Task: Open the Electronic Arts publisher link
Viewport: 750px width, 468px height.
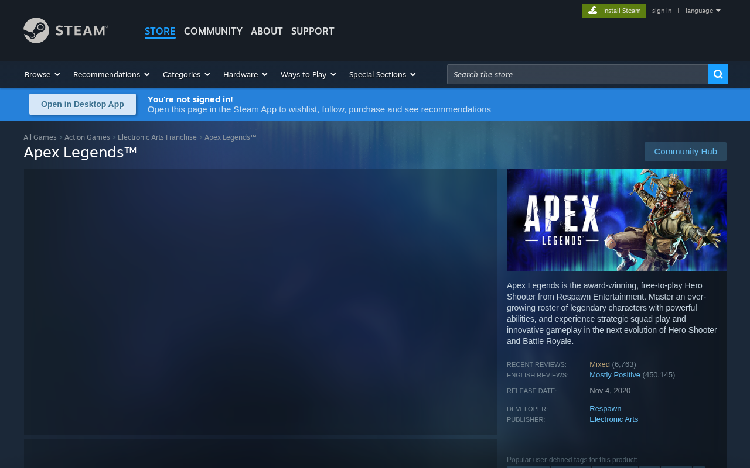Action: click(x=613, y=419)
